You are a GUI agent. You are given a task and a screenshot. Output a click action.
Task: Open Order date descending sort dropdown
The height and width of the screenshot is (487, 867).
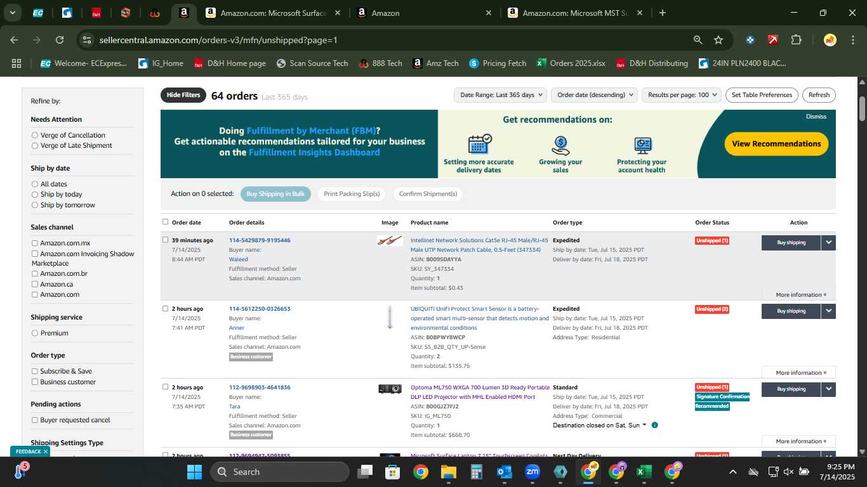coord(593,95)
